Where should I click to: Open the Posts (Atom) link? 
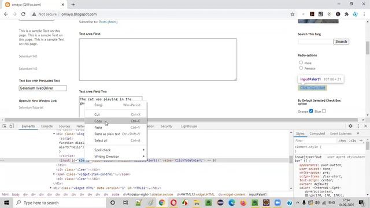(x=108, y=22)
